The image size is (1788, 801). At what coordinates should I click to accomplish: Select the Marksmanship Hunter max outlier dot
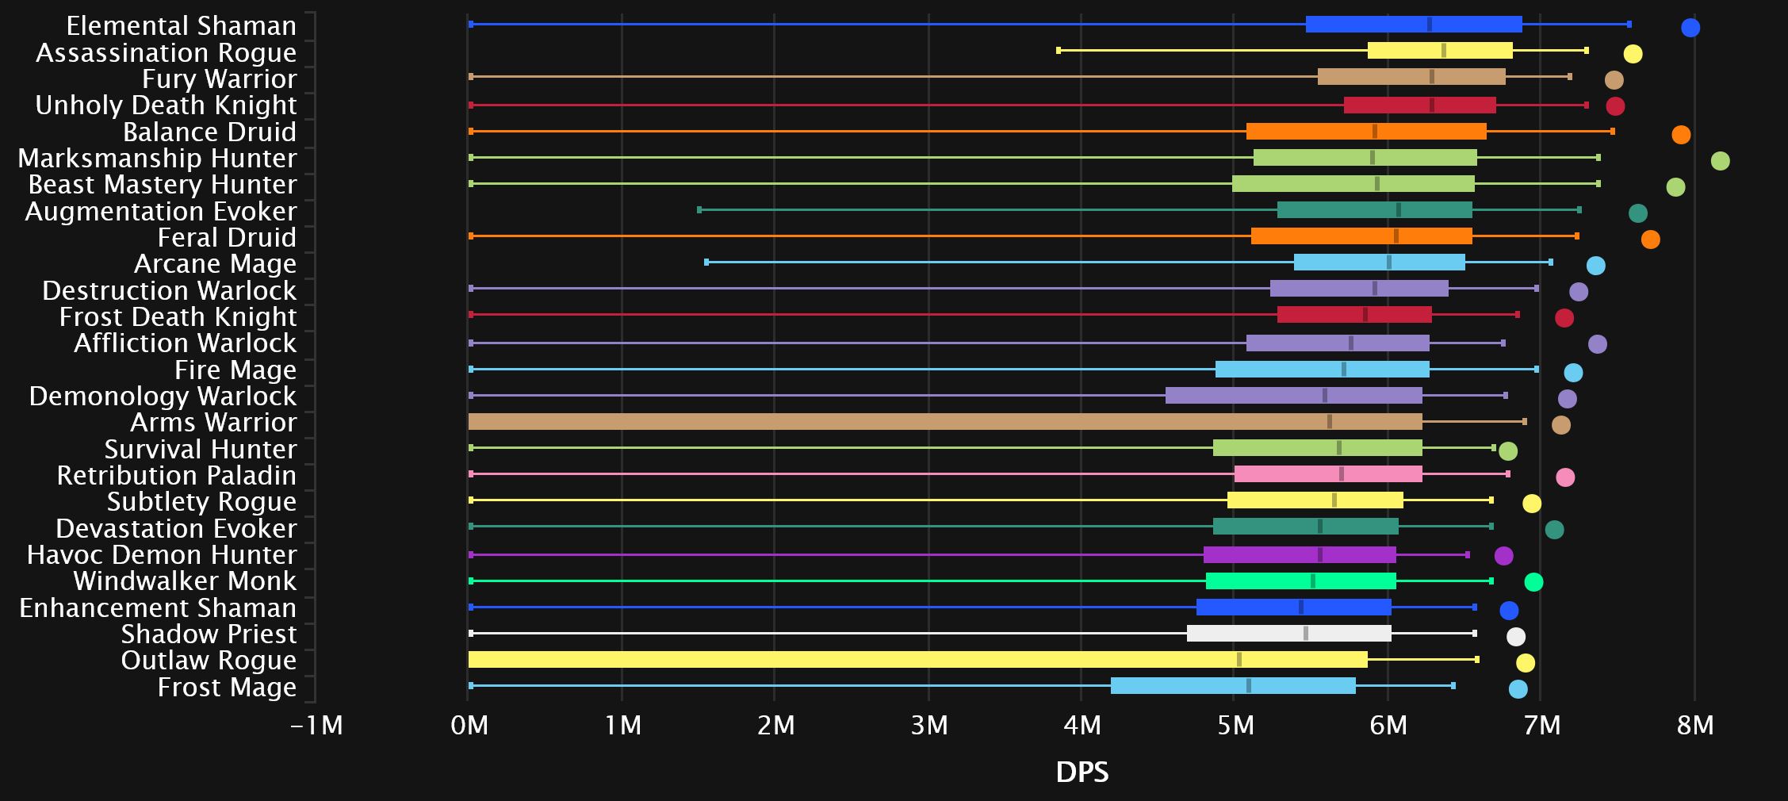pos(1719,161)
